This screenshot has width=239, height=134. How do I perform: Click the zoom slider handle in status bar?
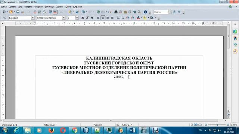pos(217,125)
